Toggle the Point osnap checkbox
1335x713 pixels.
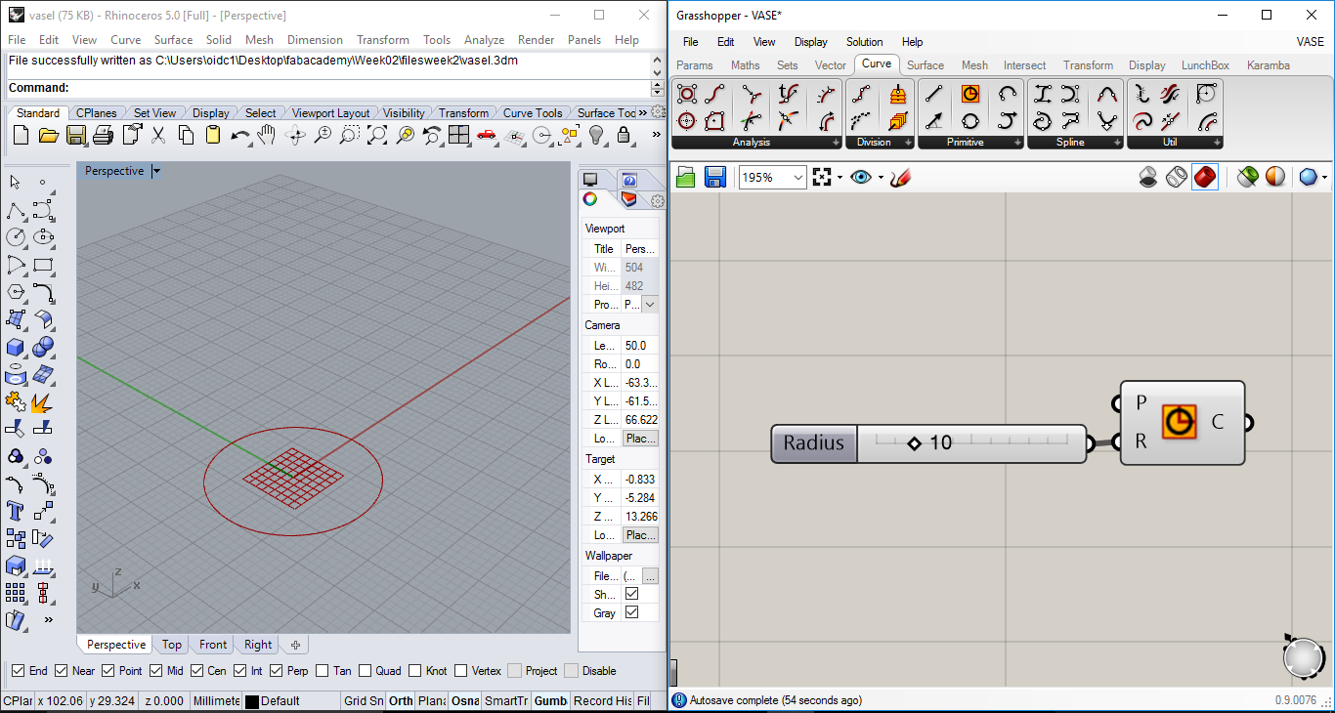point(108,671)
